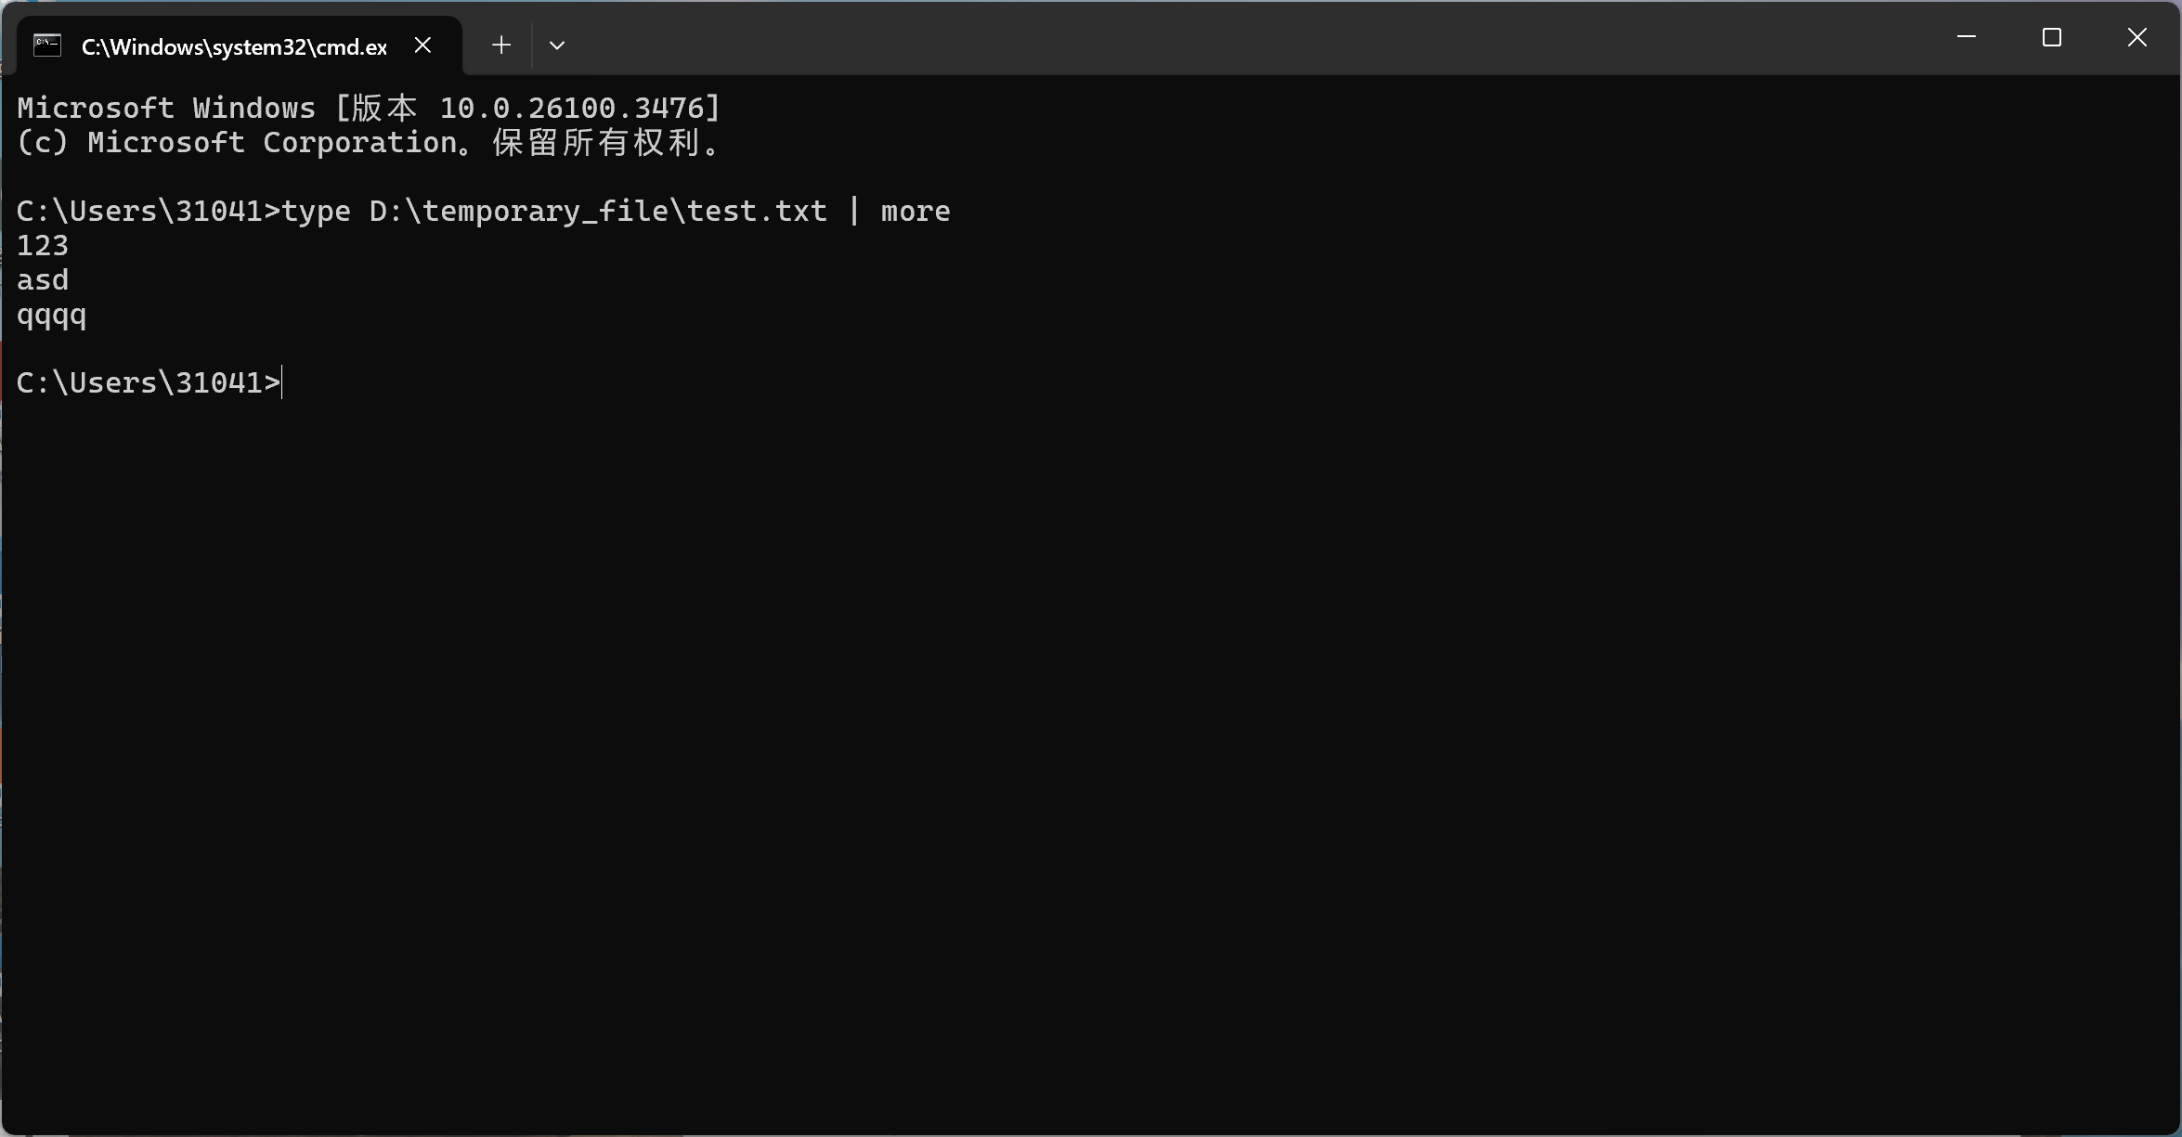
Task: Open a new tab with plus button
Action: click(x=501, y=45)
